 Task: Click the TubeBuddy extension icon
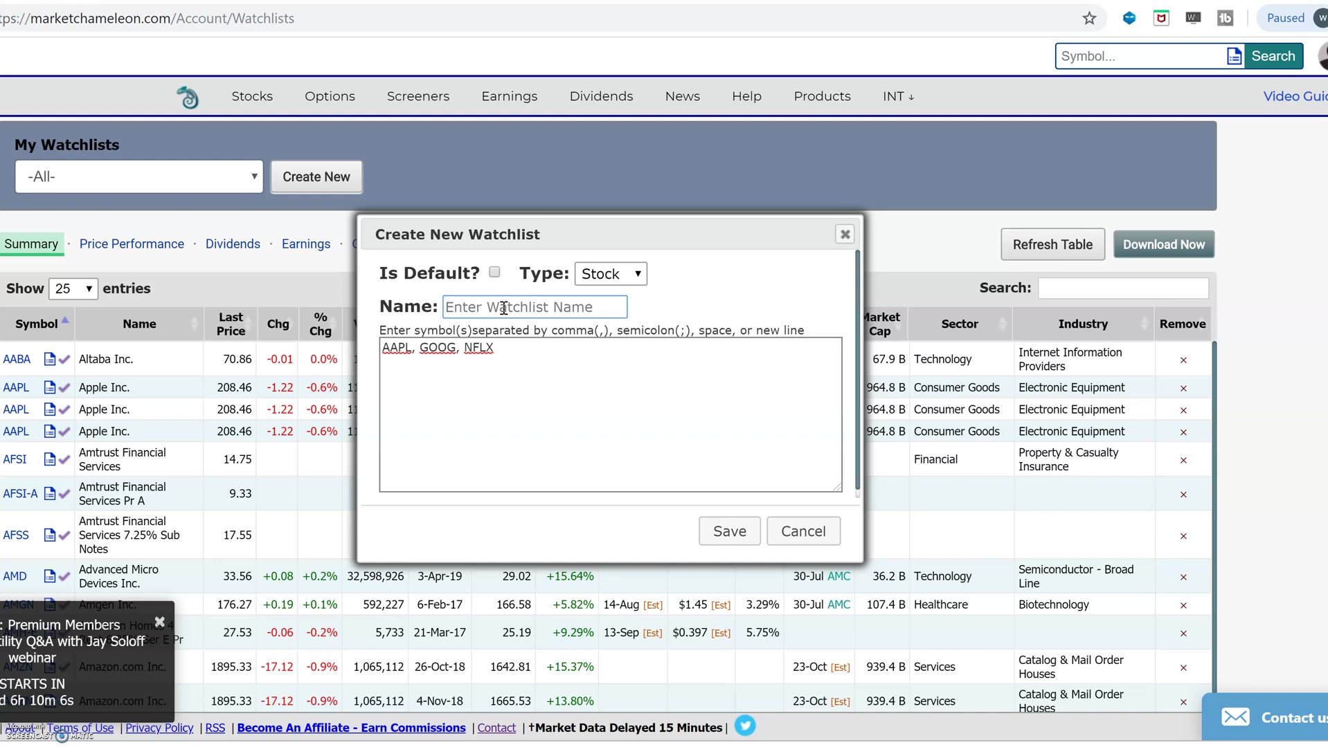1226,18
